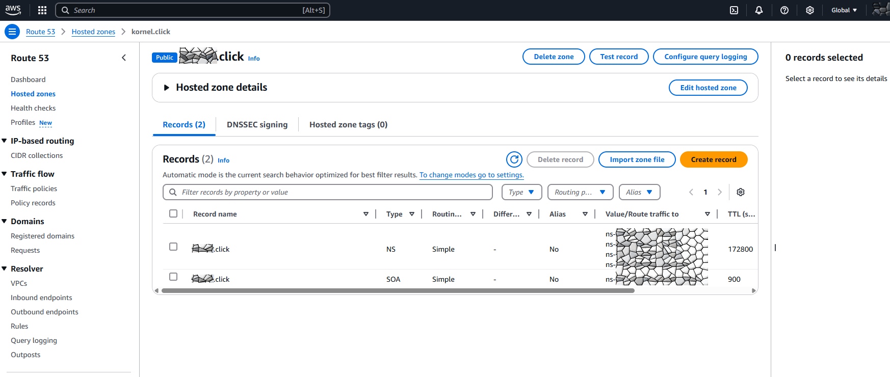Open the account menu avatar in top bar
Viewport: 890px width, 377px height.
(881, 10)
